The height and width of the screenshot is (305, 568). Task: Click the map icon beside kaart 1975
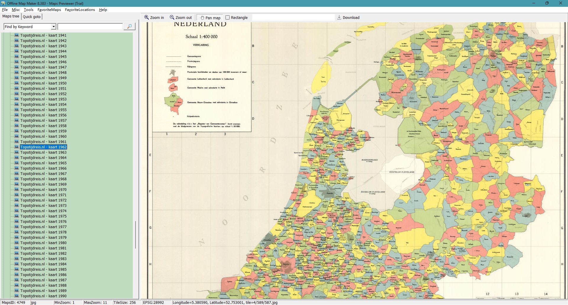tap(17, 216)
